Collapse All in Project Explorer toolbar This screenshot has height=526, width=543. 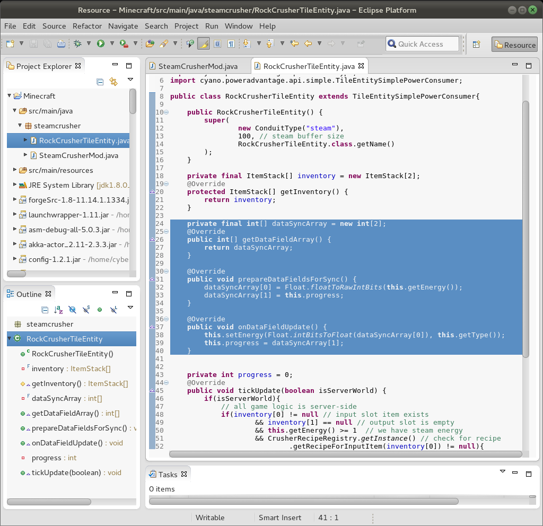click(x=100, y=82)
